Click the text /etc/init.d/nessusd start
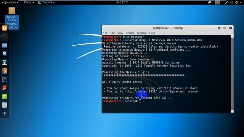Screen dimensions: 244x137 pos(177,88)
